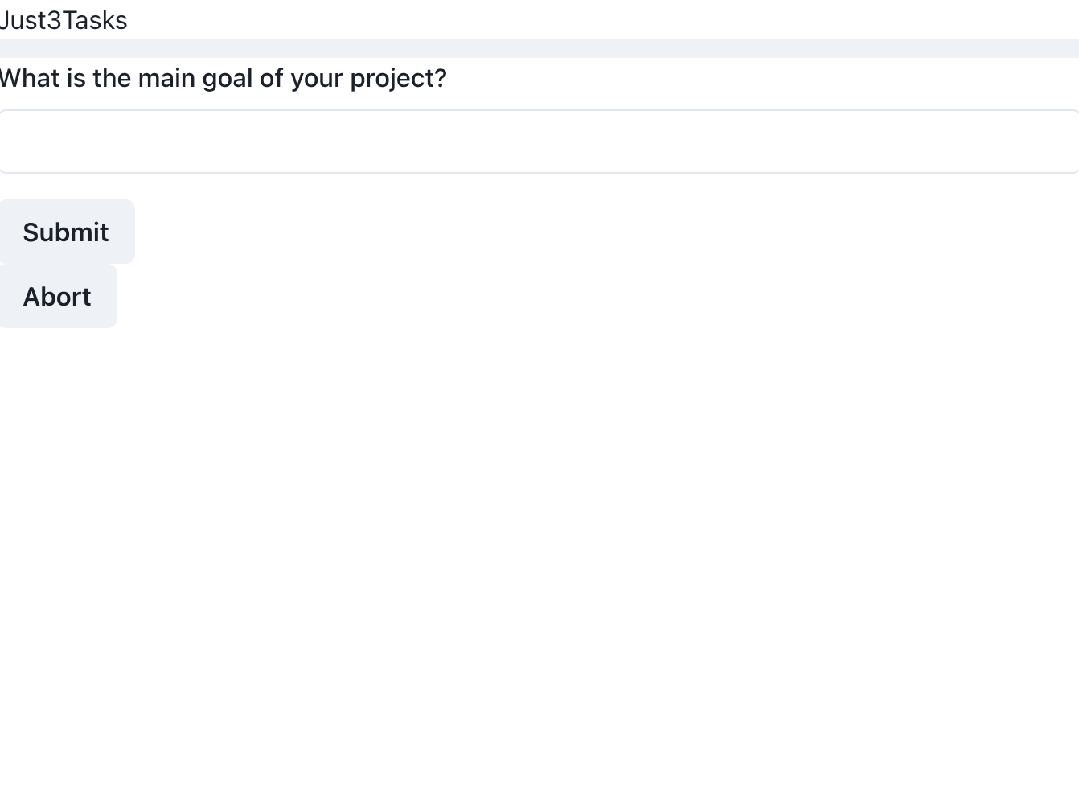Click the gray divider bar below Just3Tasks
This screenshot has height=785, width=1079.
[x=539, y=48]
